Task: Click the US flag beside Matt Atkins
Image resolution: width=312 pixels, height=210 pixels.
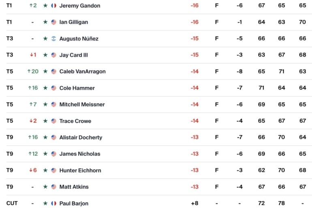Action: tap(53, 187)
